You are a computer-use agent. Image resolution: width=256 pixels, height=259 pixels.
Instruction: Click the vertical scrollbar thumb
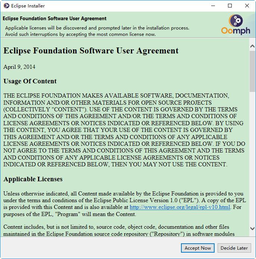(x=252, y=71)
